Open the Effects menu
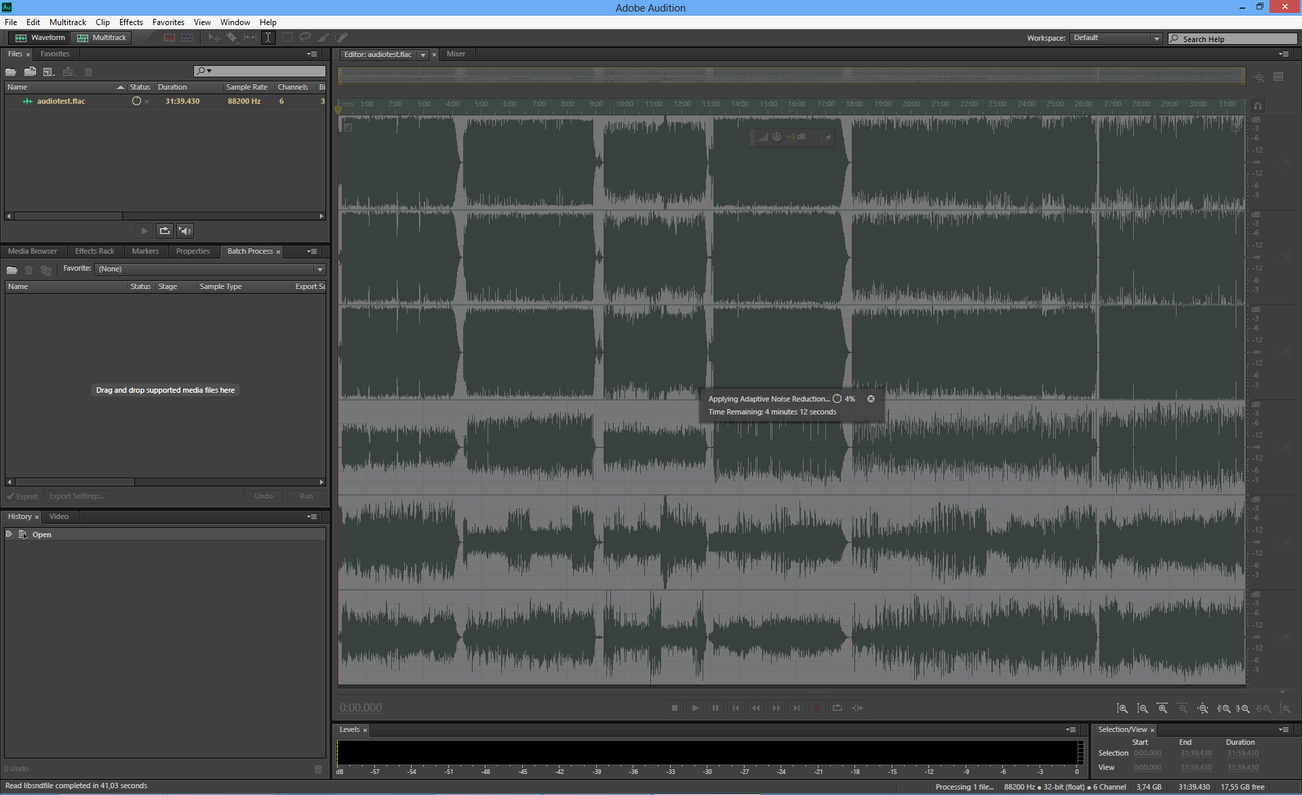Image resolution: width=1302 pixels, height=795 pixels. click(131, 22)
